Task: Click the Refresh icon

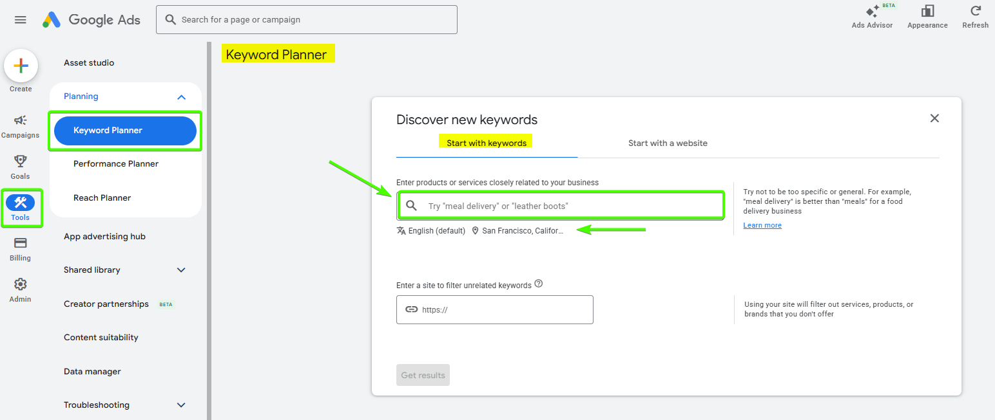Action: coord(974,13)
